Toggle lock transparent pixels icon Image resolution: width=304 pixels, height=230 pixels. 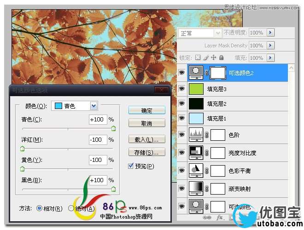point(198,57)
